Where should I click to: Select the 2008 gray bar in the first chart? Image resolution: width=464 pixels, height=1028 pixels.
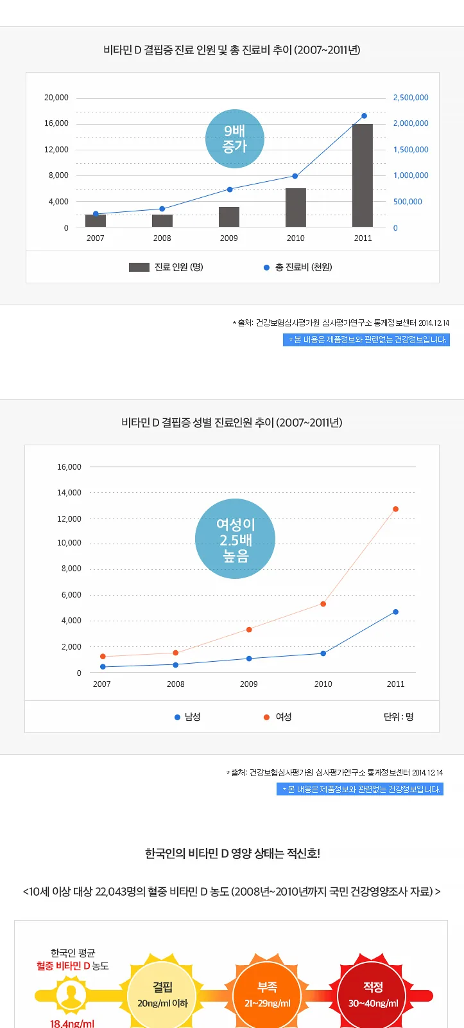coord(162,221)
